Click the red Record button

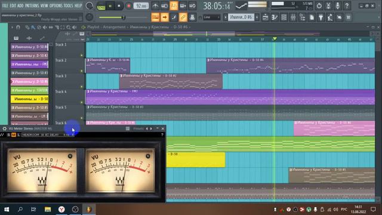click(128, 6)
